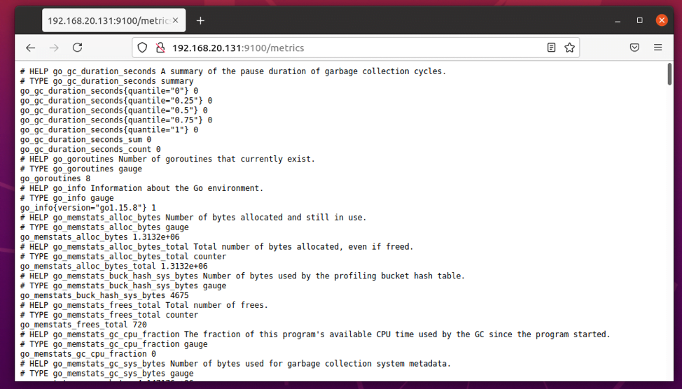Click 'go_memstats_alloc_bytes 1.3132e+06' value line

[99, 237]
